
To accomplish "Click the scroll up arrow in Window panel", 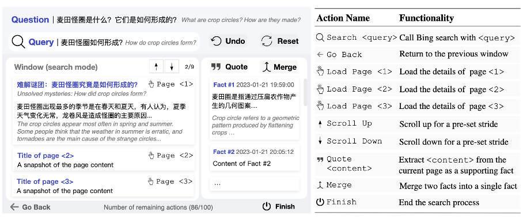I will (156, 66).
